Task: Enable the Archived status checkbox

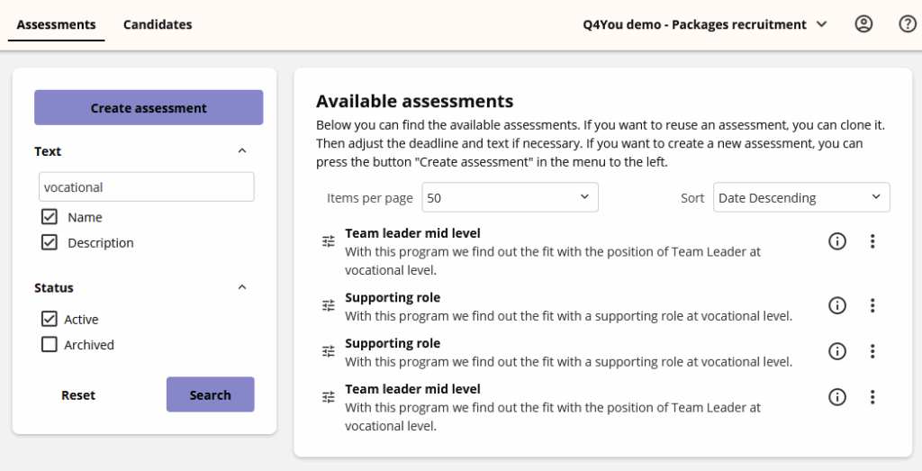Action: pos(50,345)
